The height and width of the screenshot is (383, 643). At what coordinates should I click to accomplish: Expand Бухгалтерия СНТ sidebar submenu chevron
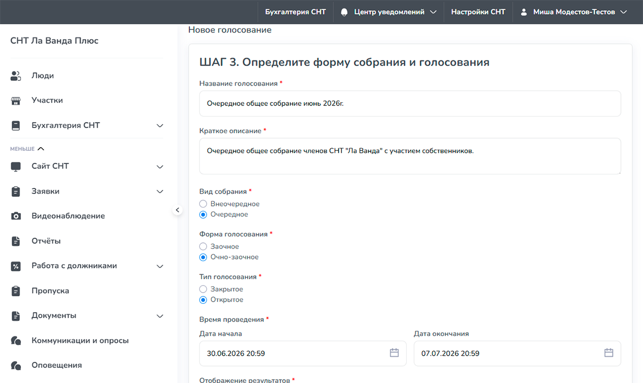point(160,126)
